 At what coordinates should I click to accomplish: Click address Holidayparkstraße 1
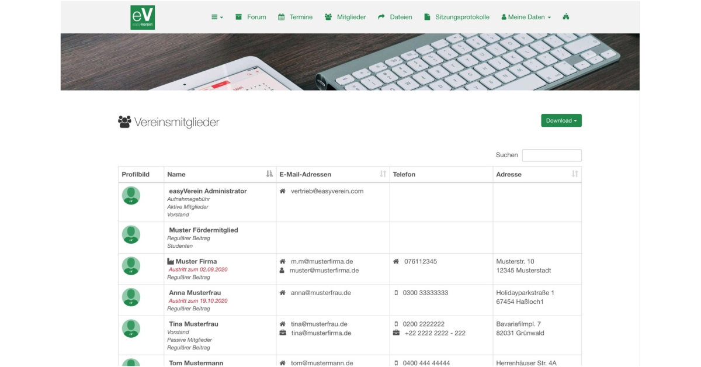tap(525, 293)
